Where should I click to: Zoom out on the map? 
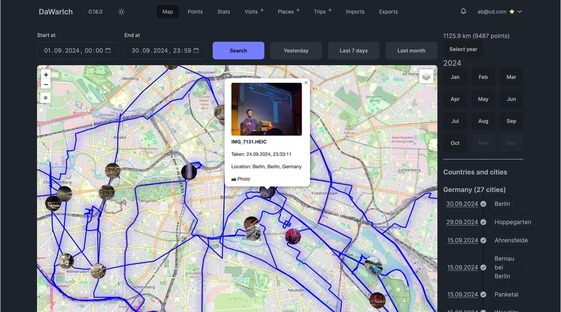point(46,84)
